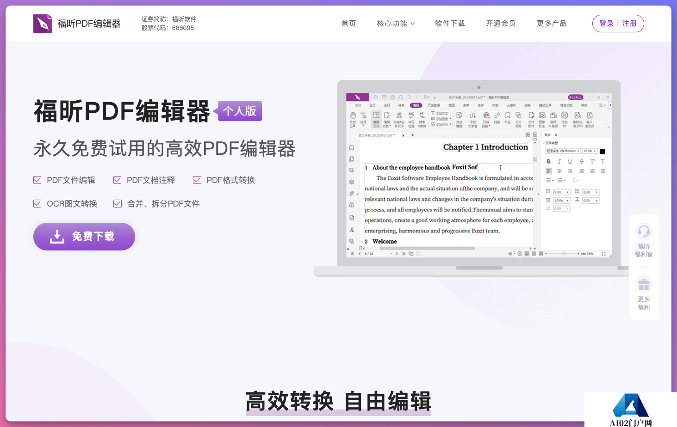This screenshot has height=427, width=677.
Task: Click the 未公未公 purple account button
Action: coord(576,98)
